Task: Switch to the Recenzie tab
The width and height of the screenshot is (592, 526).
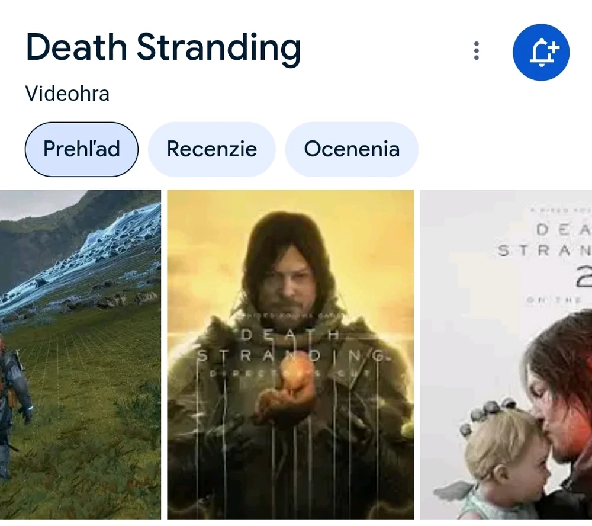Action: [x=212, y=149]
